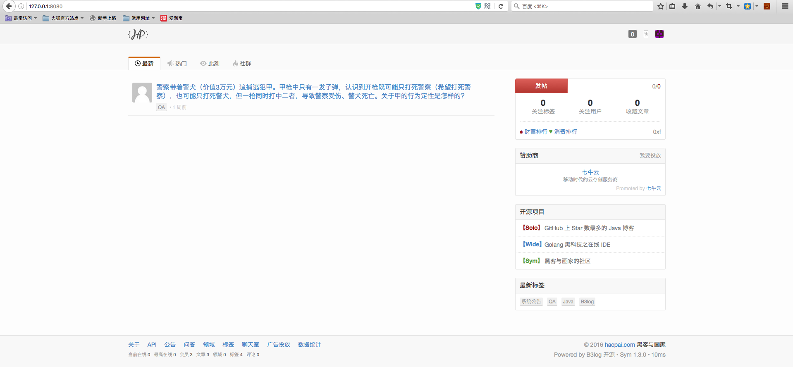This screenshot has width=793, height=367.
Task: Click the blue star favorites extension icon
Action: click(x=748, y=6)
